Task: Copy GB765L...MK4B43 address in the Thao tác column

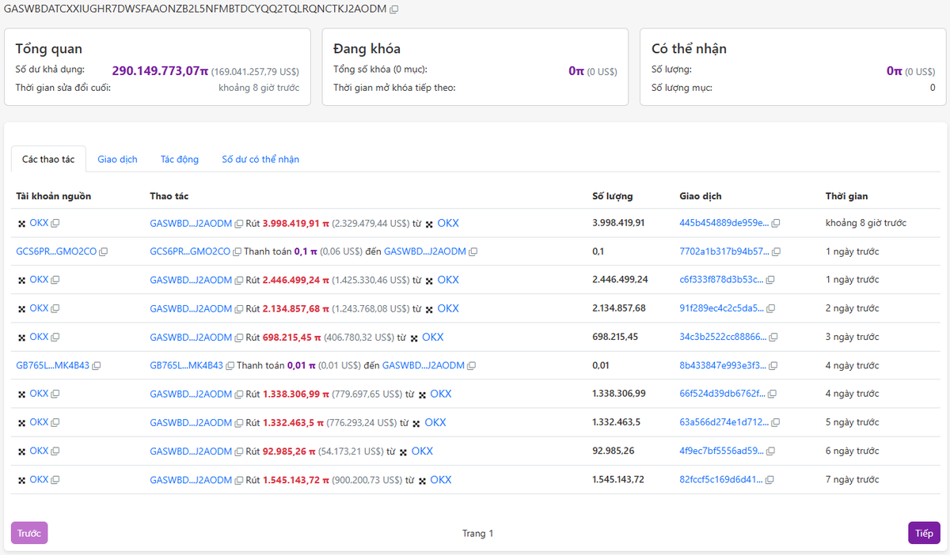Action: pos(230,366)
